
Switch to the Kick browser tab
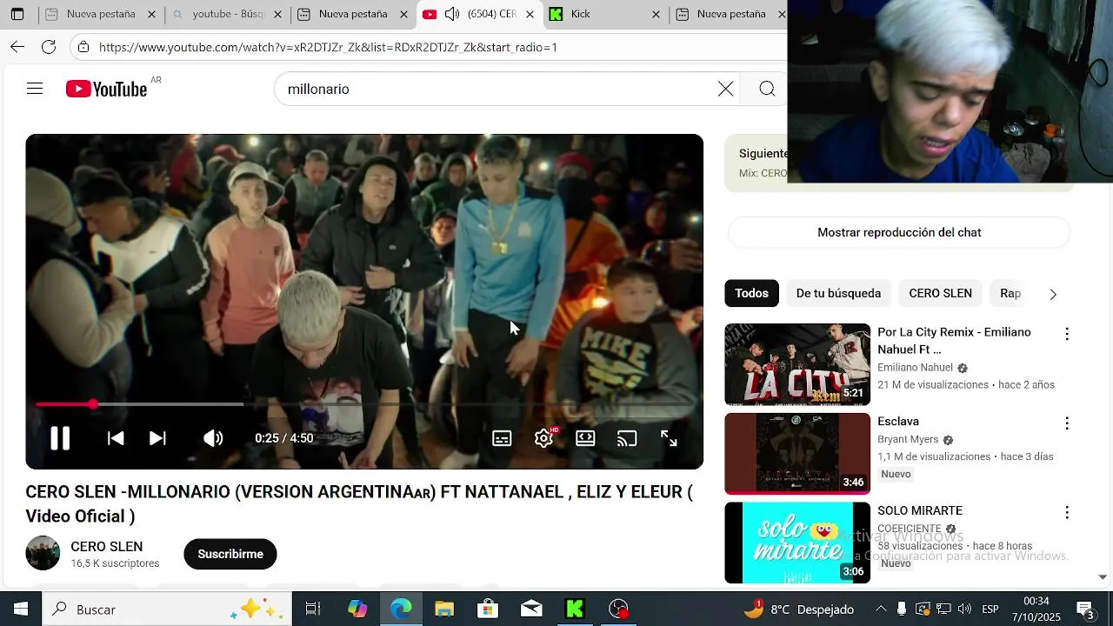click(x=603, y=14)
